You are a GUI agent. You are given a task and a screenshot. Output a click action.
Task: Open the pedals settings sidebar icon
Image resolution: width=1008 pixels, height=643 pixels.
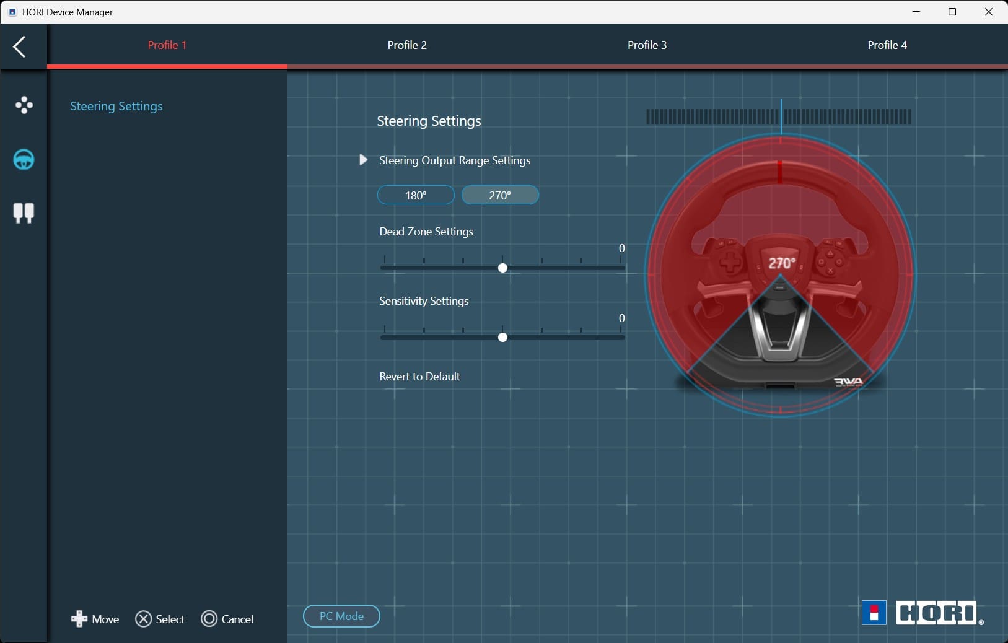(24, 213)
